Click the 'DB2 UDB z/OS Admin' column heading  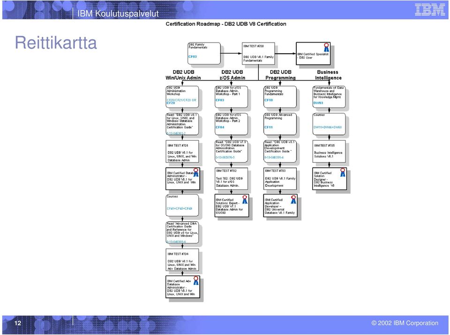pyautogui.click(x=232, y=75)
